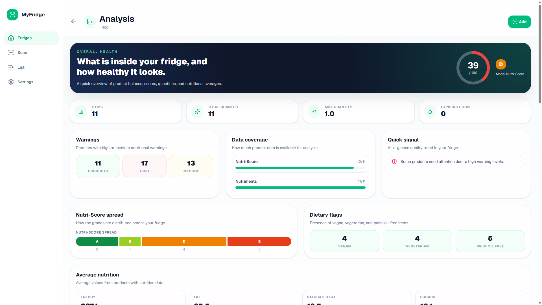
Task: Click the MyFridge brand name
Action: point(33,15)
